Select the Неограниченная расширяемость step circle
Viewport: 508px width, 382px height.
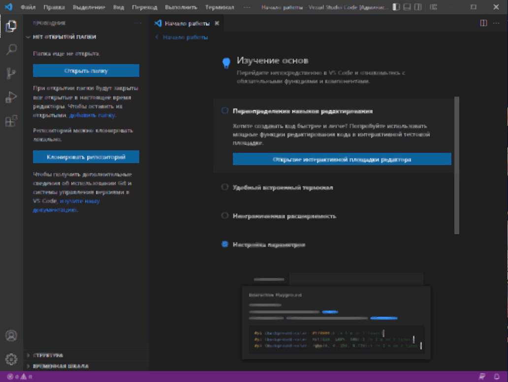coord(225,216)
